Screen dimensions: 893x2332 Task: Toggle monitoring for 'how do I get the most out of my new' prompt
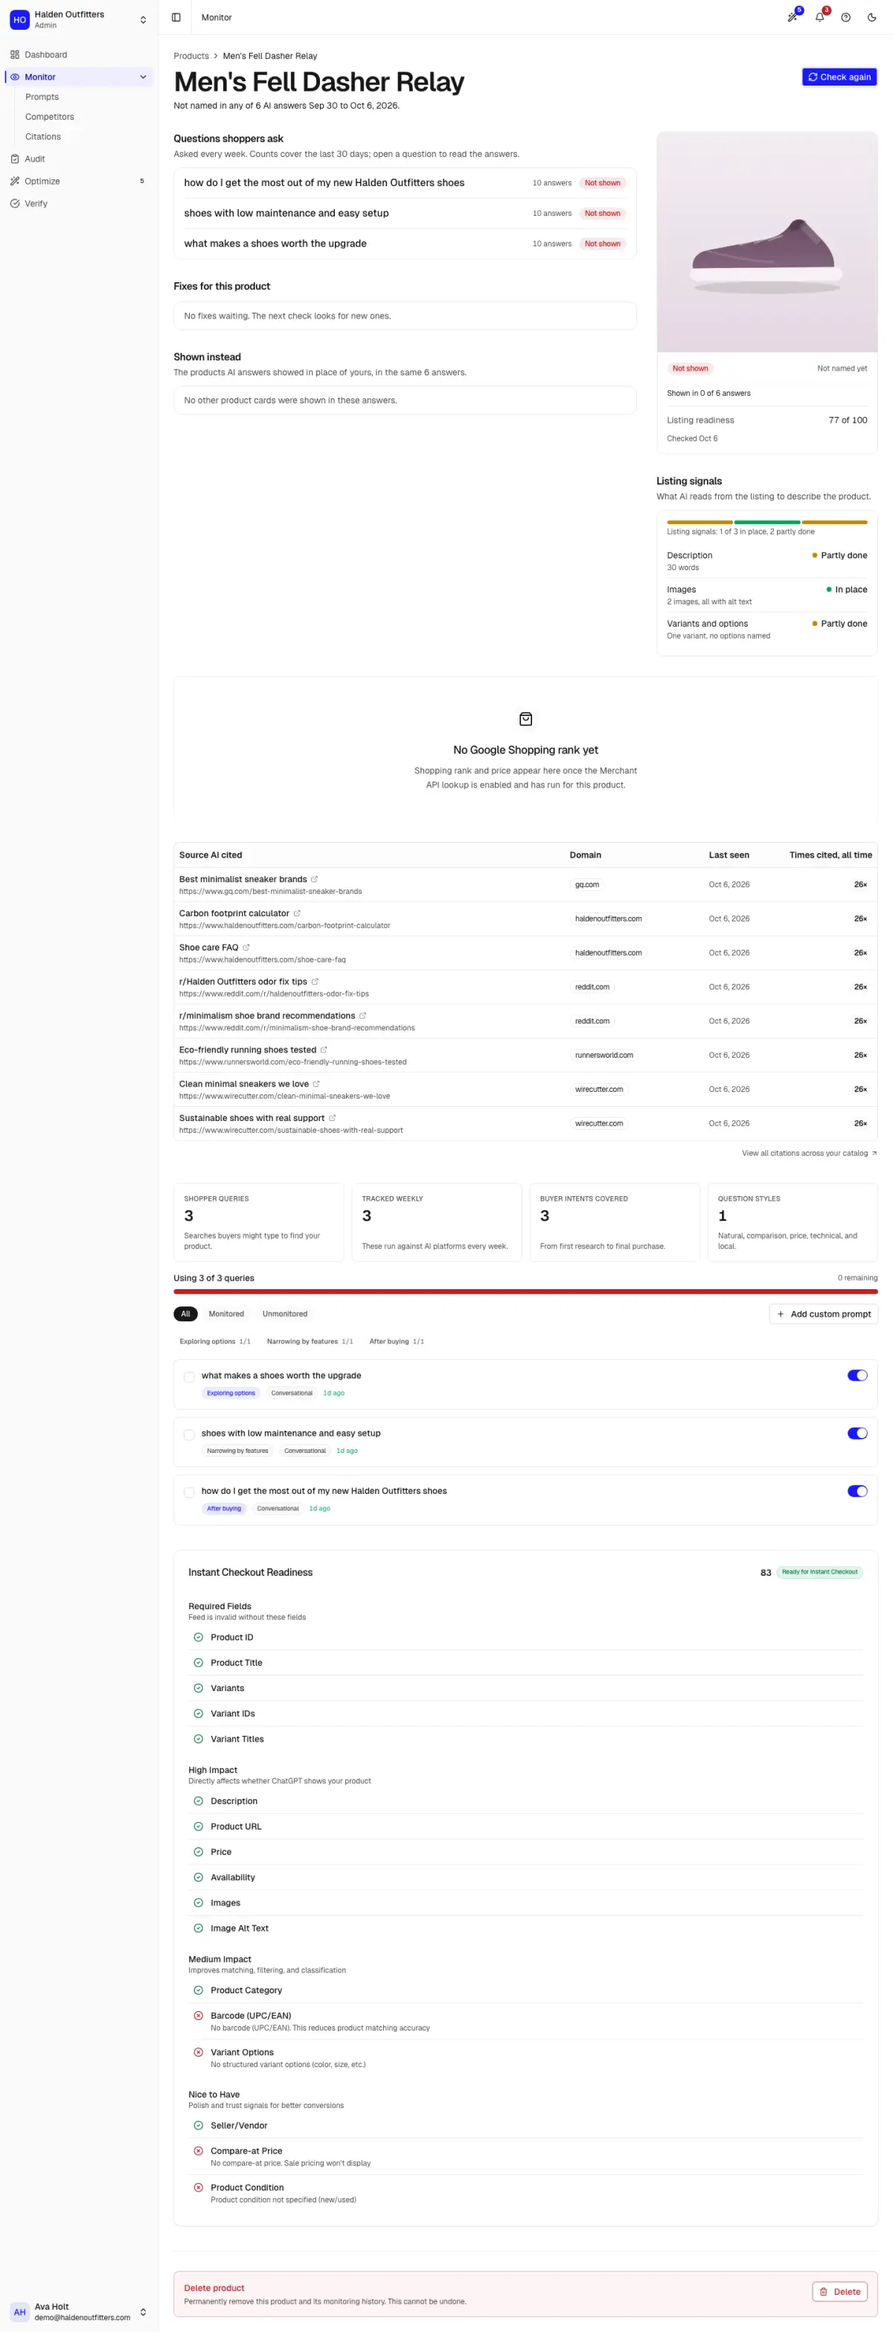point(857,1491)
